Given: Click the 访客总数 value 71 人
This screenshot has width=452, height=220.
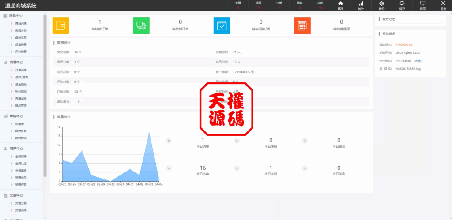Looking at the screenshot, I should click(x=237, y=52).
